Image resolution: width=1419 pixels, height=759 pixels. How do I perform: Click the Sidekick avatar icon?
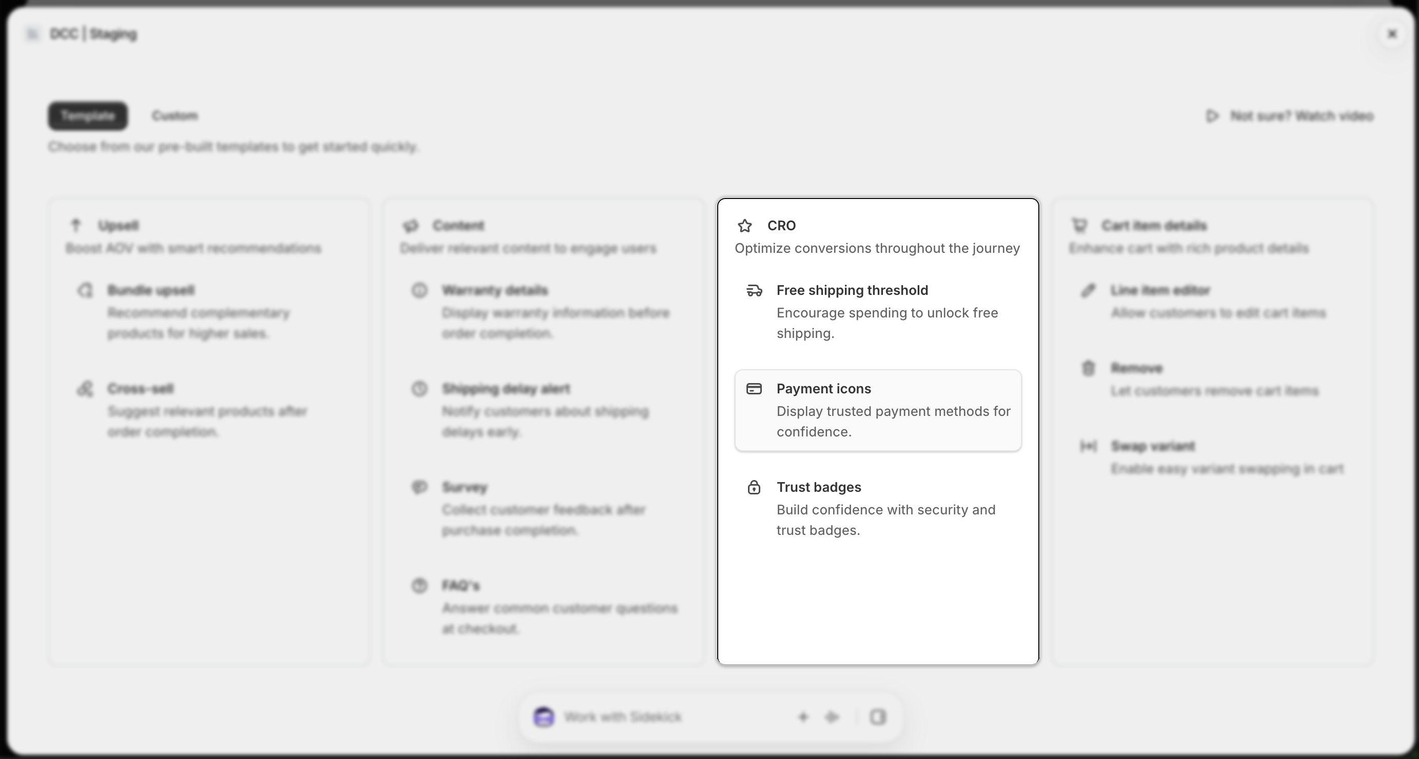pos(544,717)
